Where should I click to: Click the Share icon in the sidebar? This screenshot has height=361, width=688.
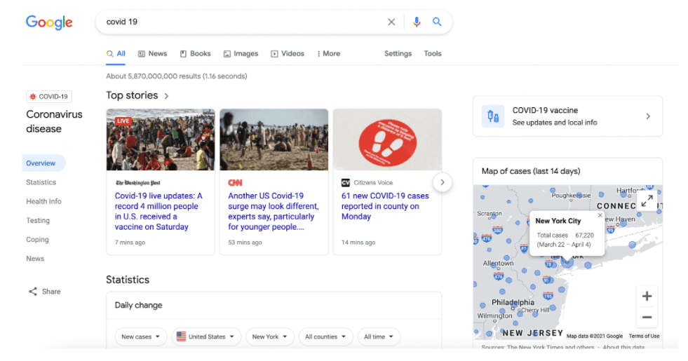coord(33,292)
